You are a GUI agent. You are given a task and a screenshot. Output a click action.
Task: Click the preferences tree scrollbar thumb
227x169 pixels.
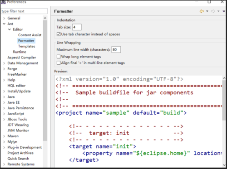(45, 81)
